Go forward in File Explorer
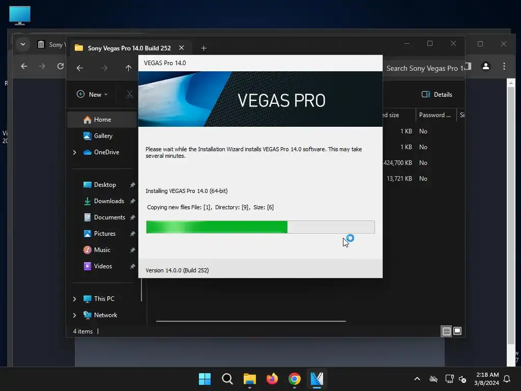This screenshot has height=391, width=521. 104,68
